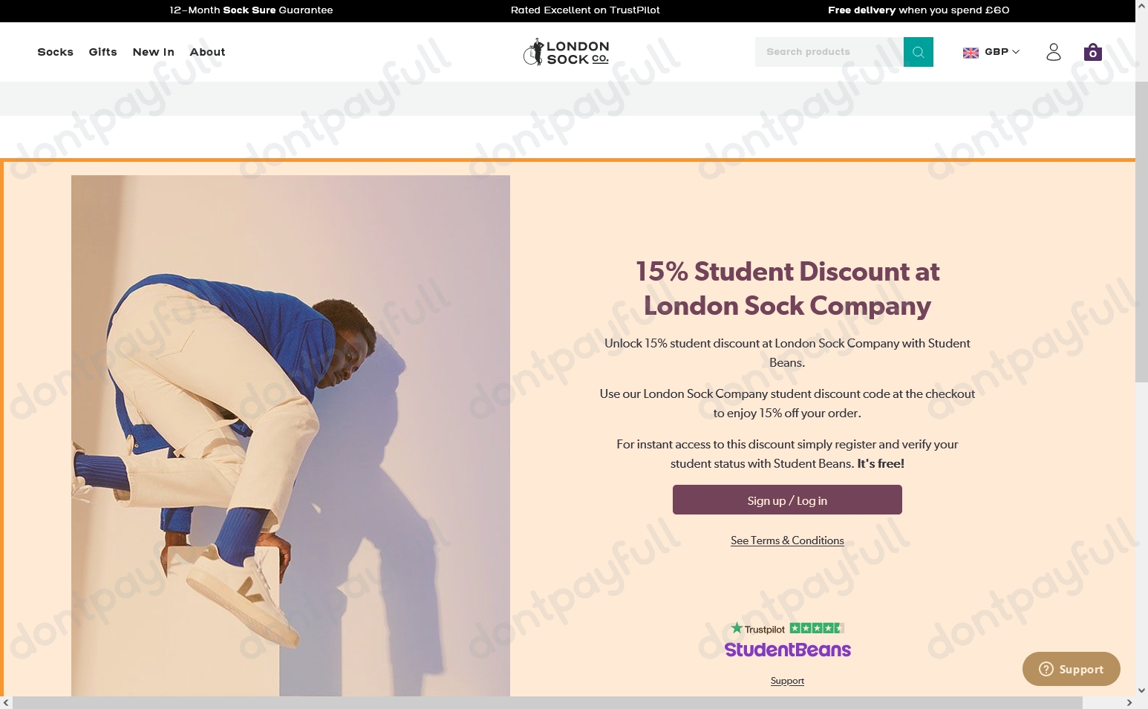1148x709 pixels.
Task: Open the user account icon
Action: [1053, 51]
